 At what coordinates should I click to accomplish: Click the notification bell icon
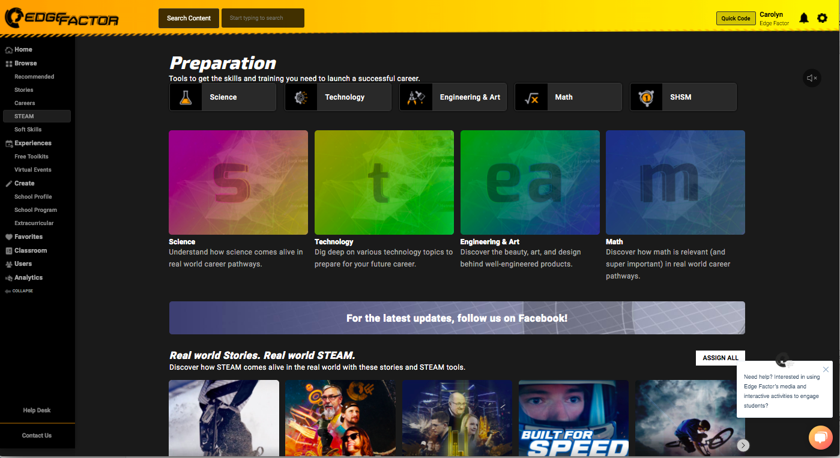click(804, 19)
